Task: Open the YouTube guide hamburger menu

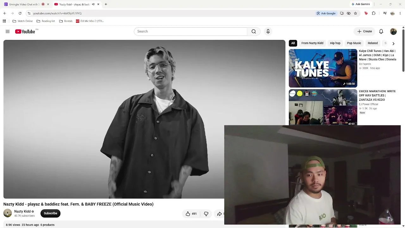Action: click(x=8, y=31)
